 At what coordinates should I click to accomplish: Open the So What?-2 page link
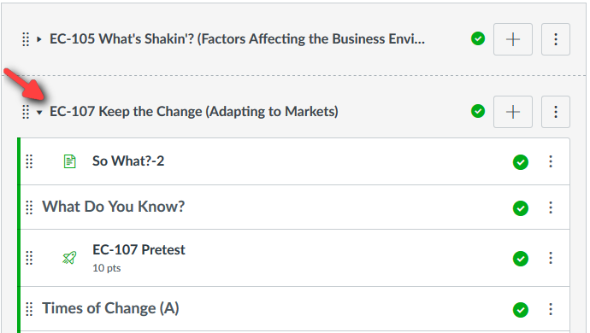pos(128,161)
